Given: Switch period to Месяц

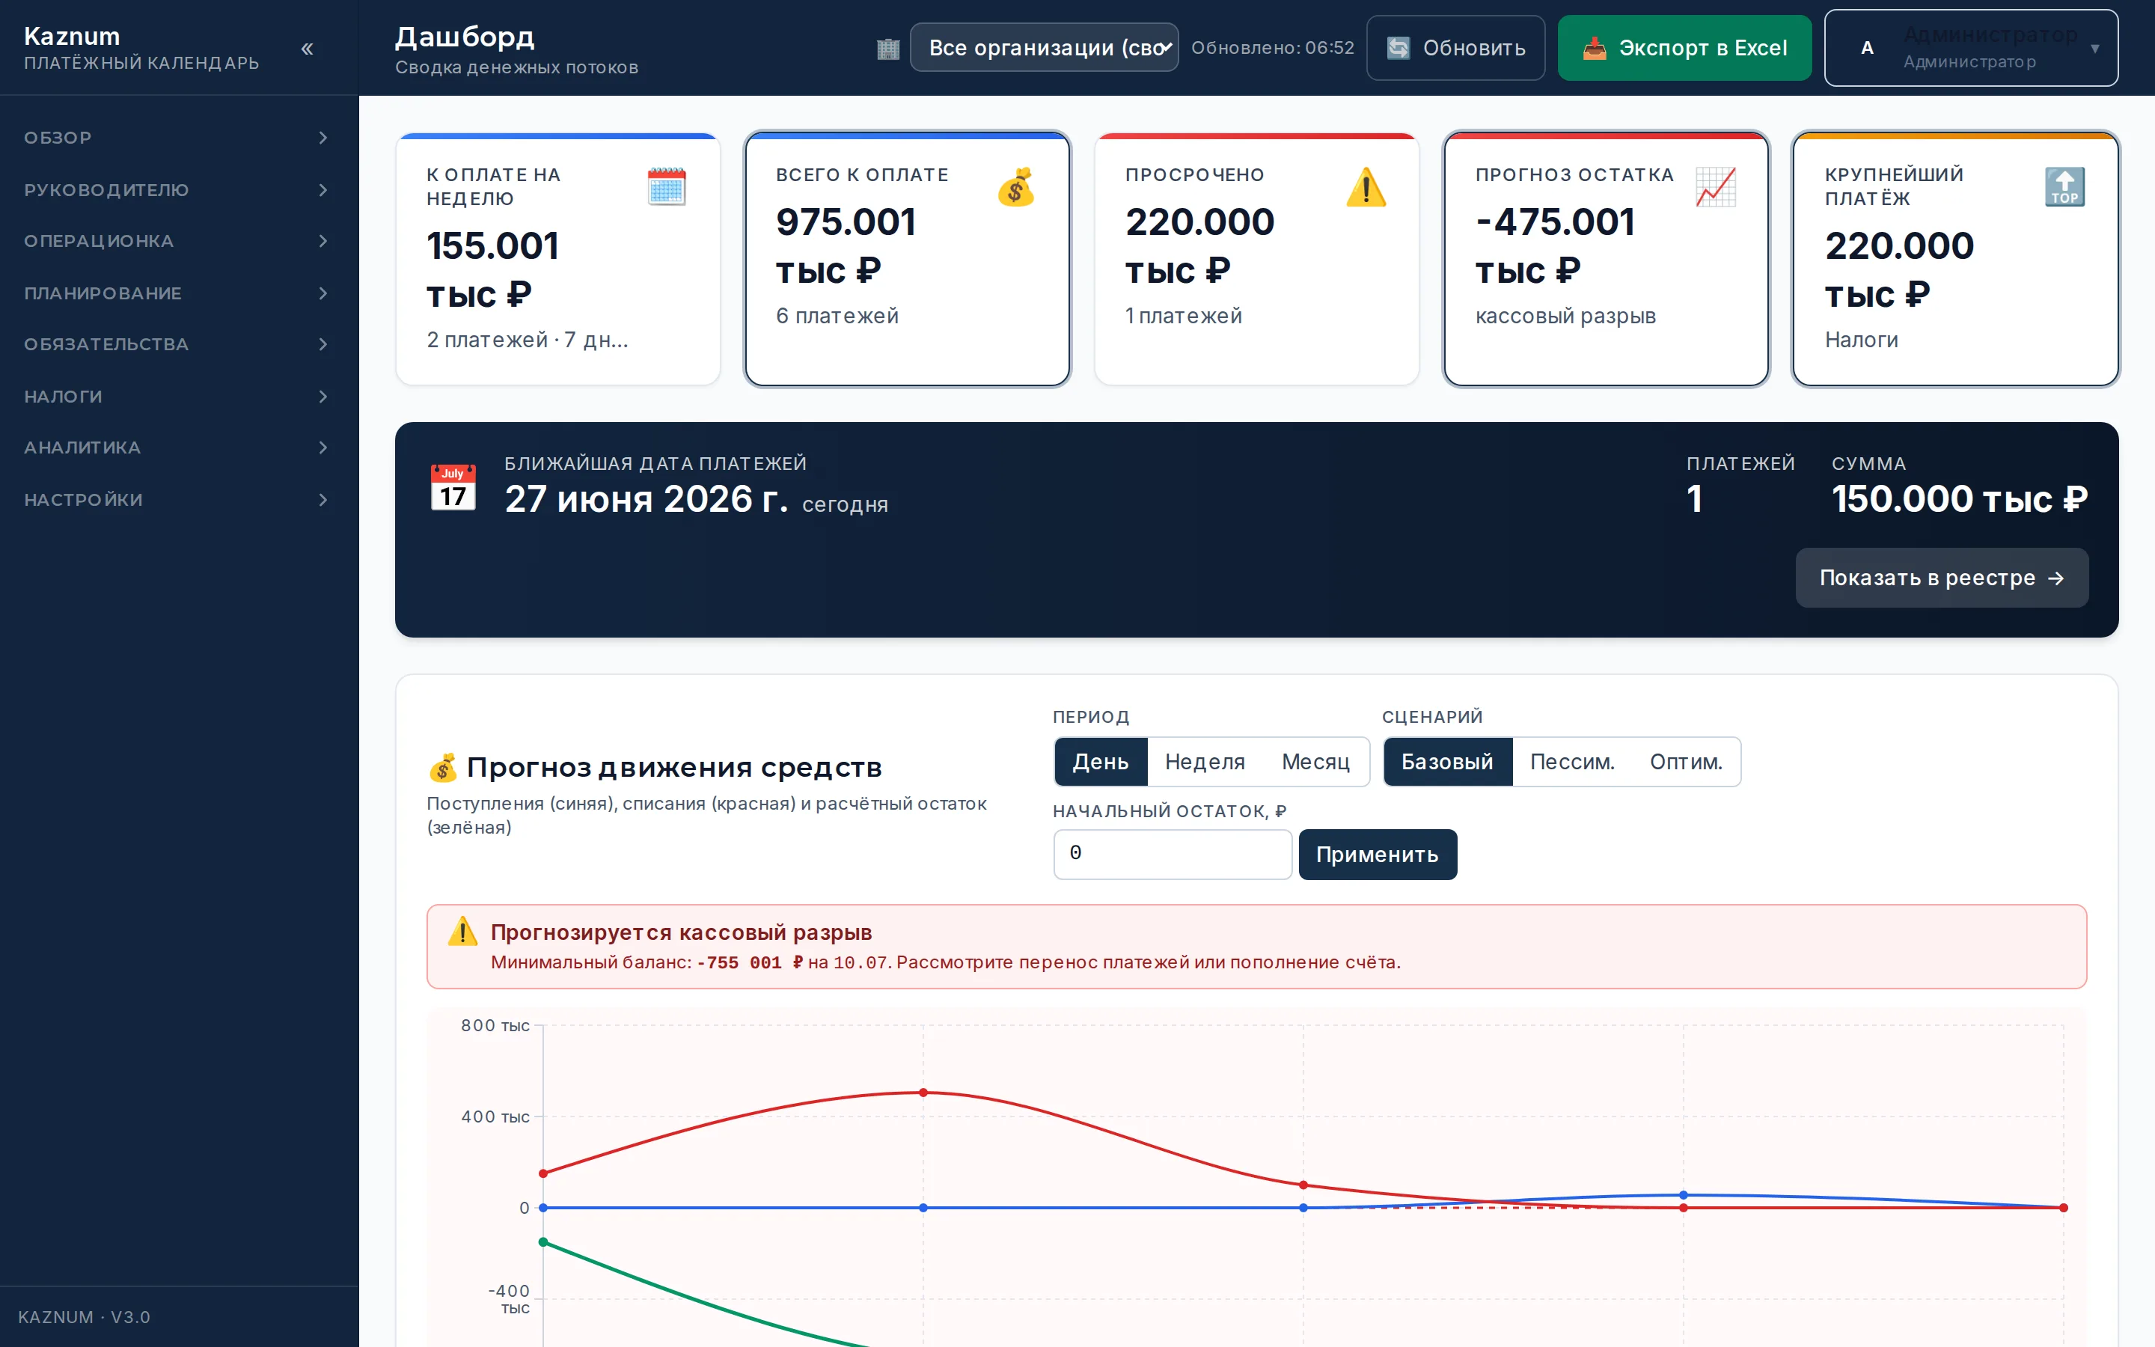Looking at the screenshot, I should click(x=1315, y=762).
